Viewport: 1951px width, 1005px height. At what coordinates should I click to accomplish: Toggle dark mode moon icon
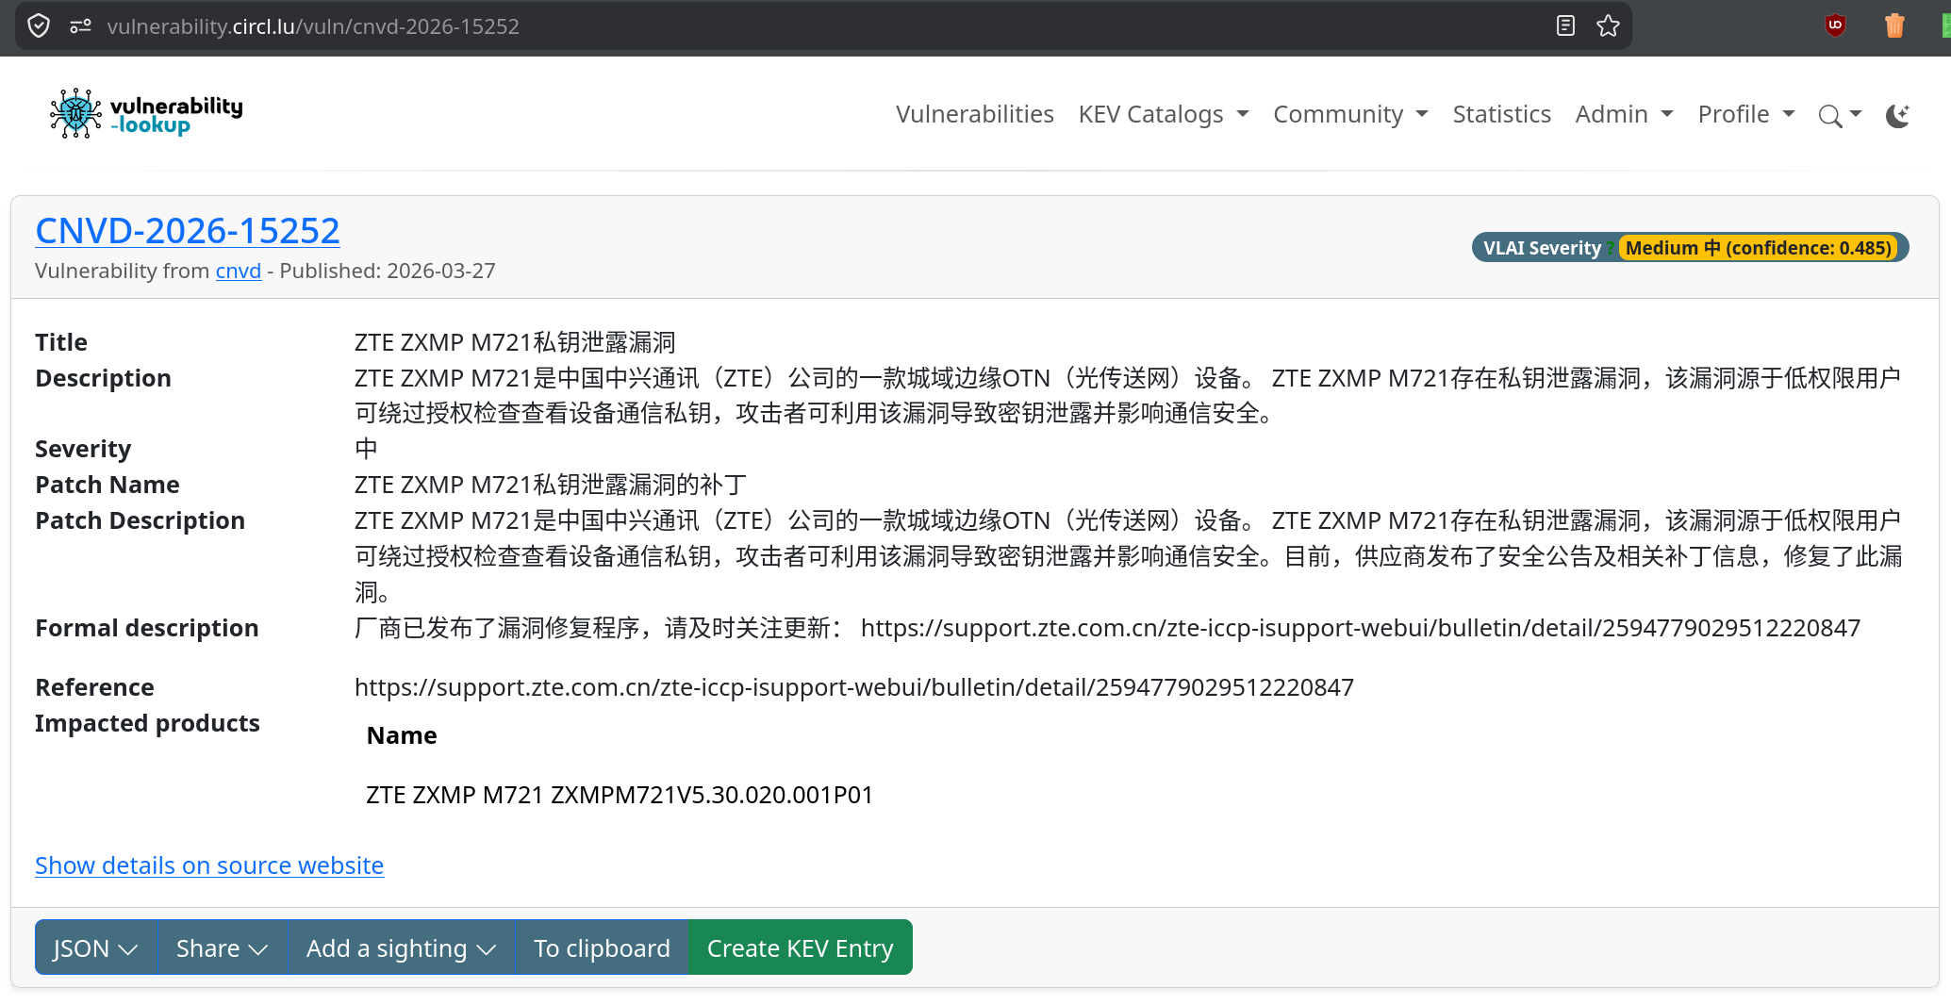[1896, 115]
